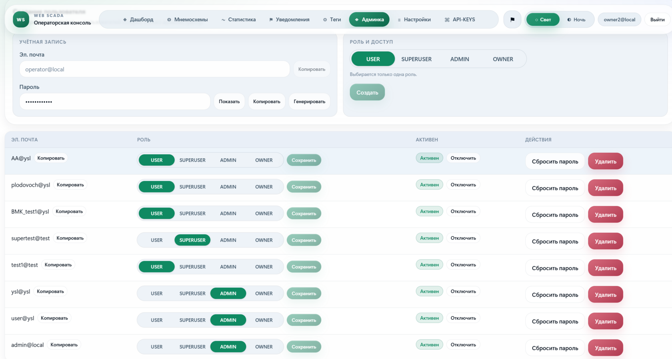Reset password for plodovoch@ysl
This screenshot has width=672, height=359.
coord(555,188)
